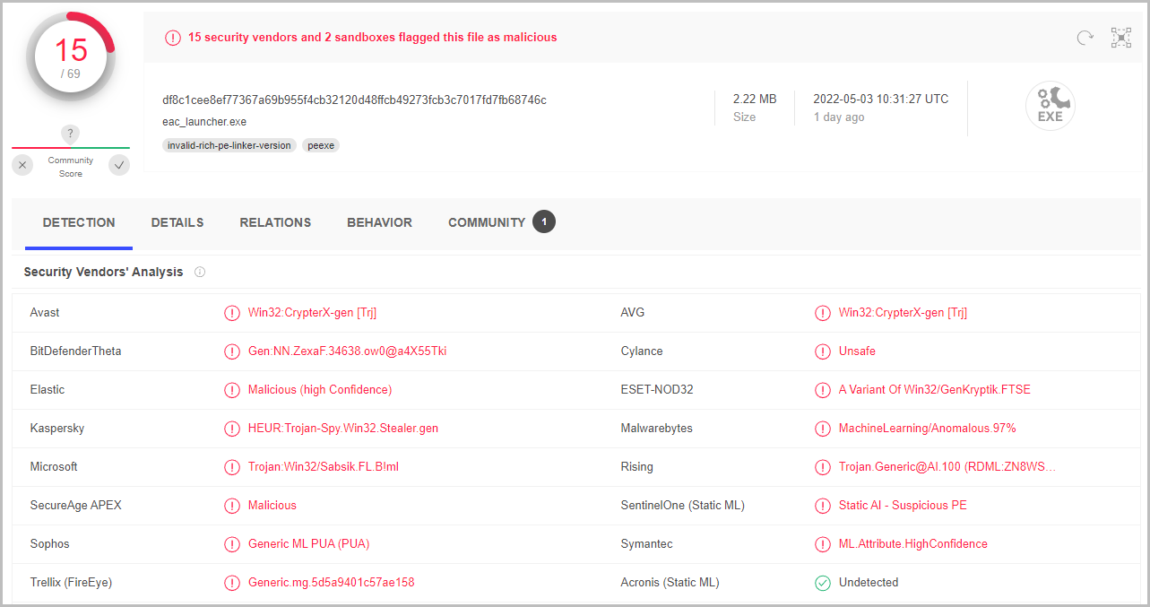The height and width of the screenshot is (607, 1150).
Task: Open the BEHAVIOR tab
Action: [380, 222]
